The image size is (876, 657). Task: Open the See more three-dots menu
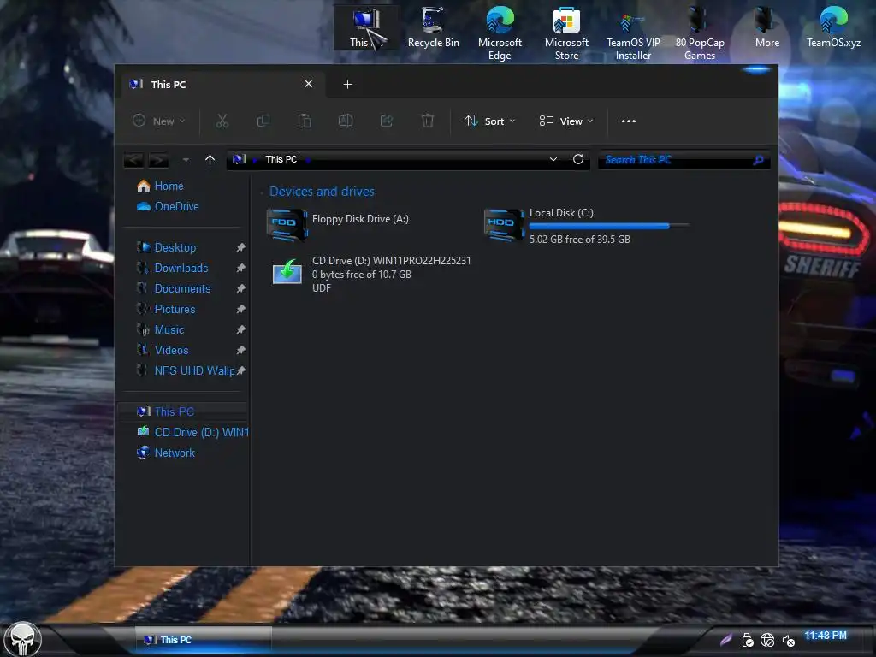pos(629,121)
